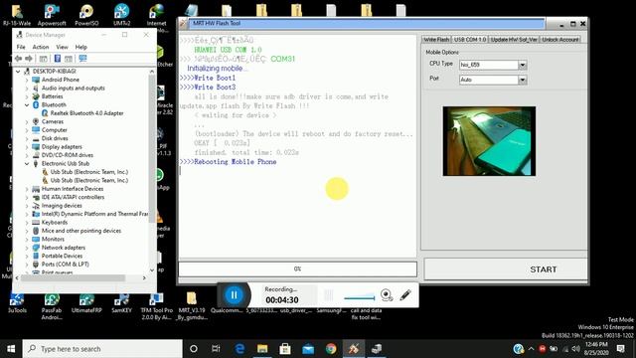Screen dimensions: 636x358
Task: Collapse Electronic Usb Stub node
Action: click(27, 163)
